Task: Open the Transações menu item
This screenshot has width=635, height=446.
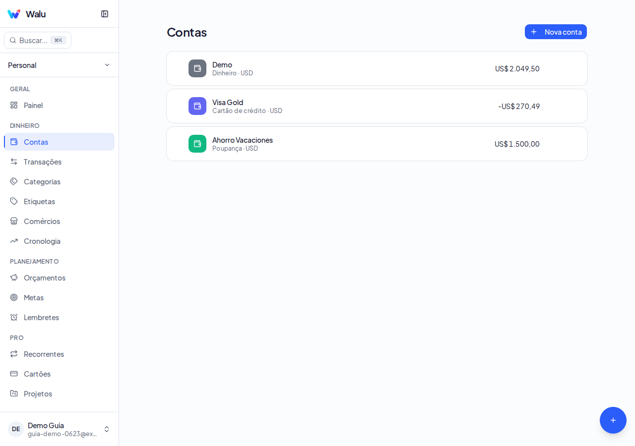Action: tap(59, 162)
